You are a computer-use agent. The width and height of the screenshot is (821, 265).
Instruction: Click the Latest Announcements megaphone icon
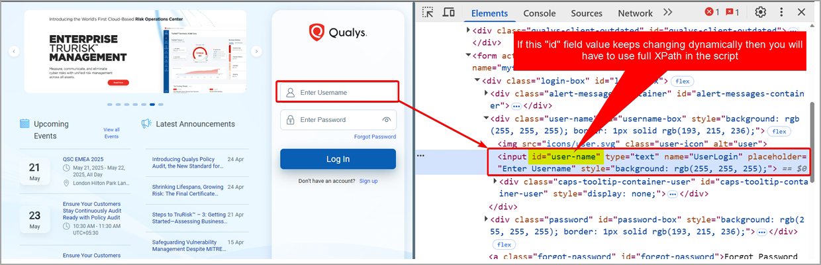[x=146, y=123]
